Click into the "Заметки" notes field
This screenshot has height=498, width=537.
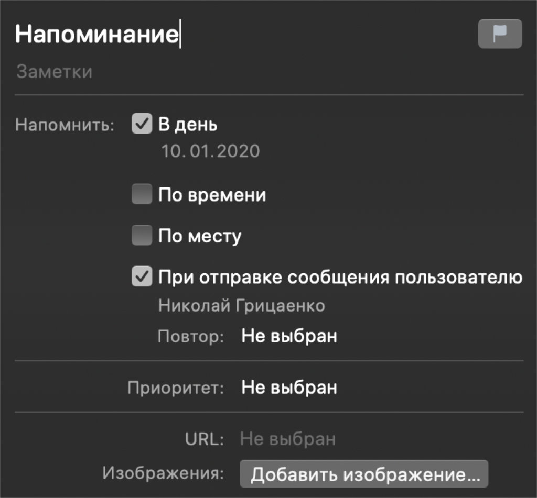click(x=55, y=71)
